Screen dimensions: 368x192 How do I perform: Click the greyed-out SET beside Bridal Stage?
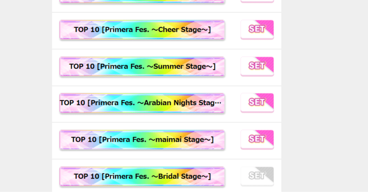coord(257,176)
